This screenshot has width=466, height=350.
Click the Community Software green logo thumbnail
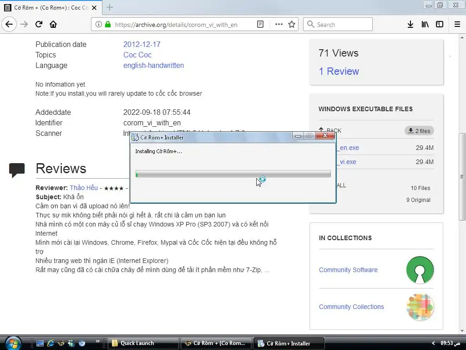click(x=420, y=270)
